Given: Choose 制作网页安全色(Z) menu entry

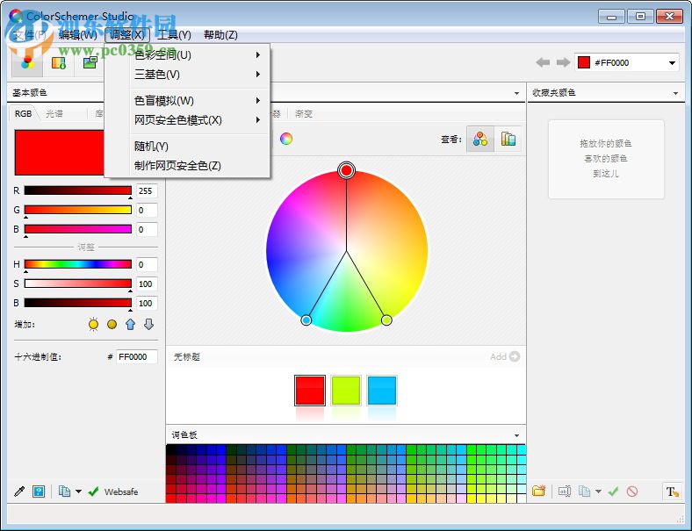Looking at the screenshot, I should click(x=187, y=166).
